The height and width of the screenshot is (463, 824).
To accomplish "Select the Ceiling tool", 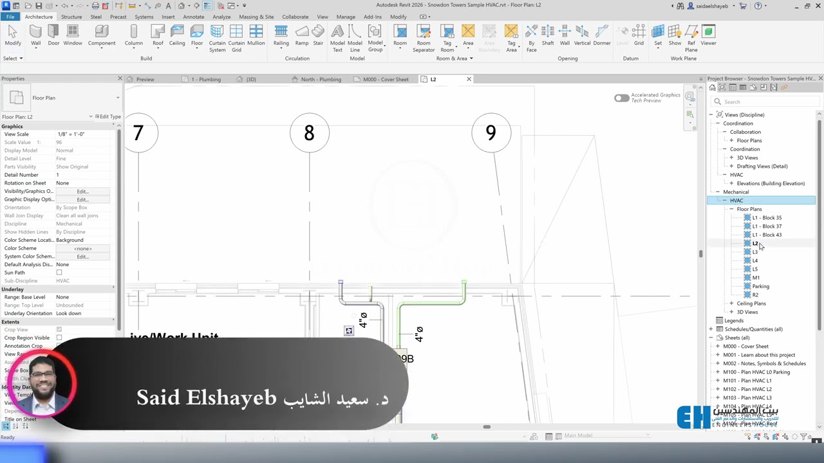I will tap(177, 35).
